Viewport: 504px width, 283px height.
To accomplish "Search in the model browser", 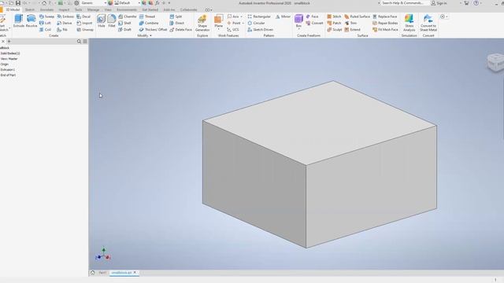I will coord(79,42).
